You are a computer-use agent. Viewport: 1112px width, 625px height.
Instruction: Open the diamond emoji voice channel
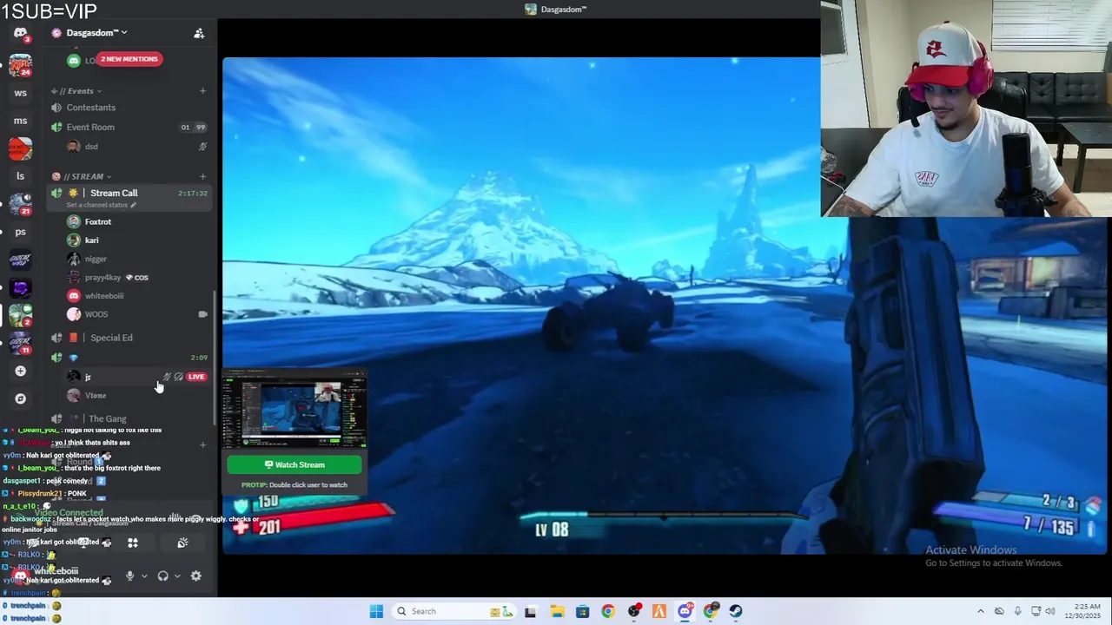pos(129,358)
